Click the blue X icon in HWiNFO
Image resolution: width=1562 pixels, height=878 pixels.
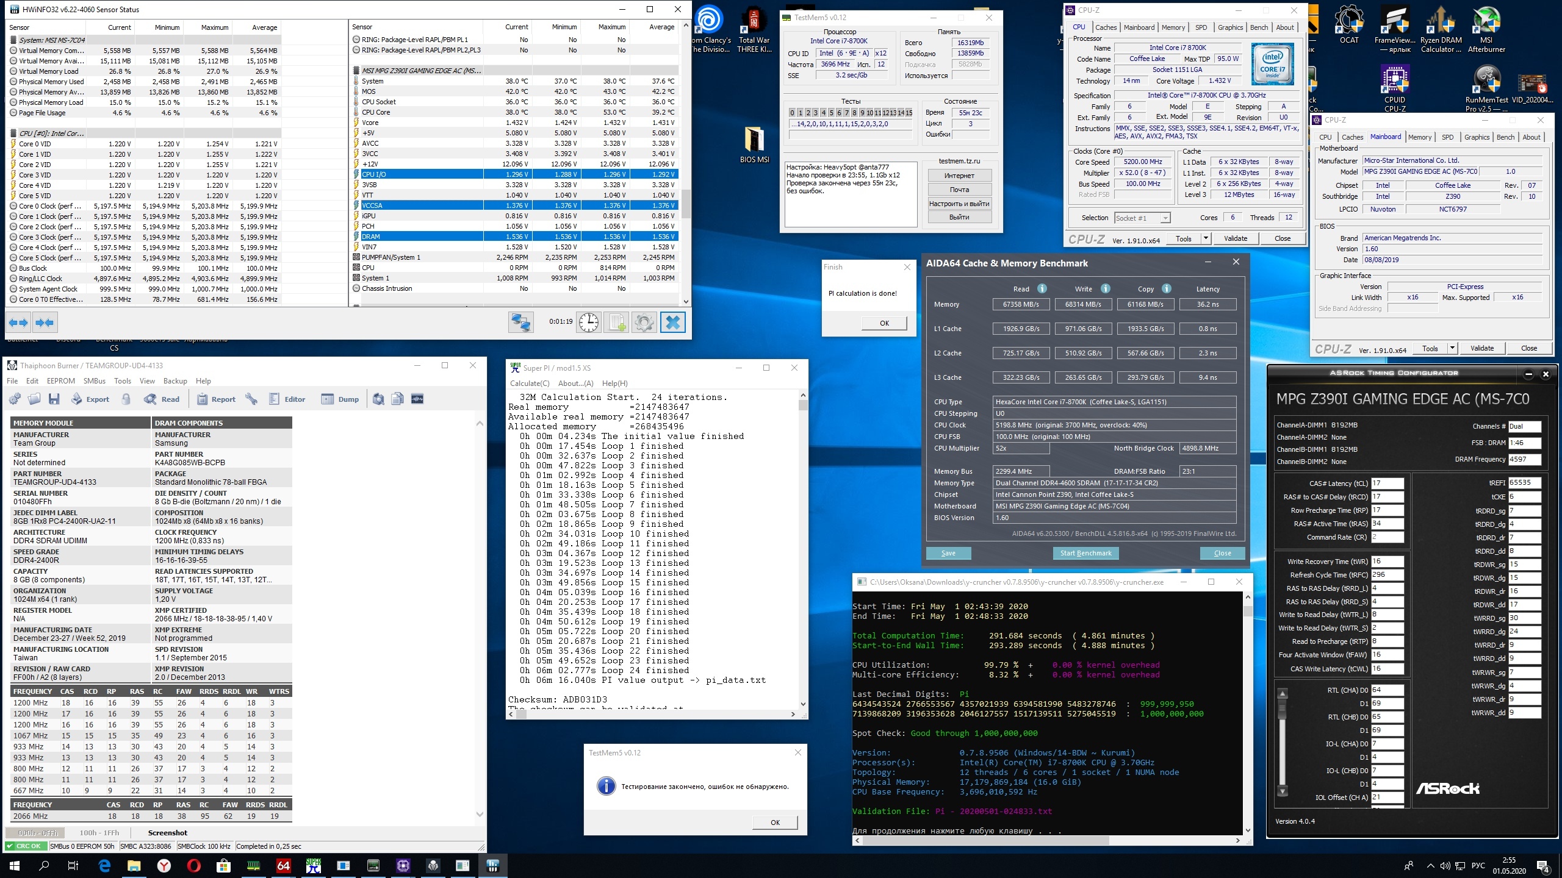point(672,322)
